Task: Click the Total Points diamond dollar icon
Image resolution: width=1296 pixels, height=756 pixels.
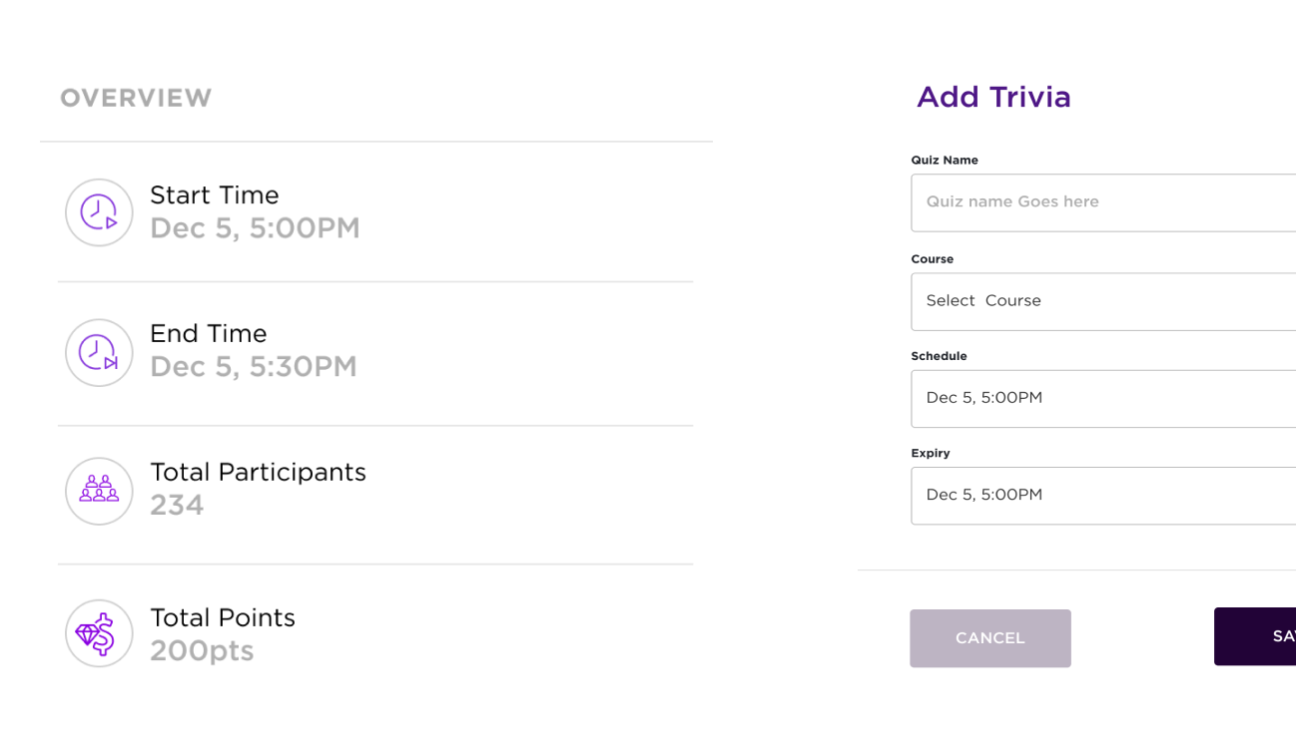Action: coord(99,633)
